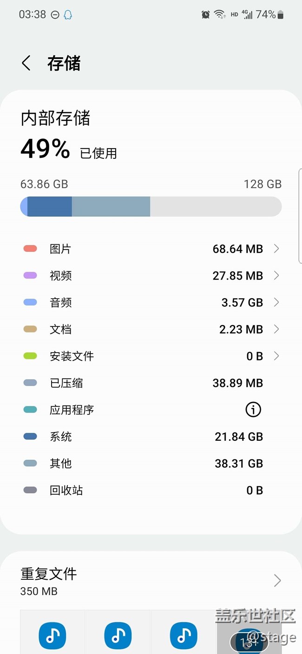This screenshot has width=302, height=654.
Task: Tap the alarm icon in status bar
Action: tap(205, 15)
